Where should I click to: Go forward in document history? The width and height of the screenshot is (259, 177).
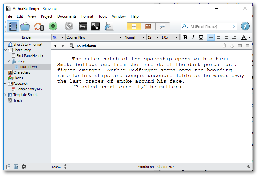63,46
